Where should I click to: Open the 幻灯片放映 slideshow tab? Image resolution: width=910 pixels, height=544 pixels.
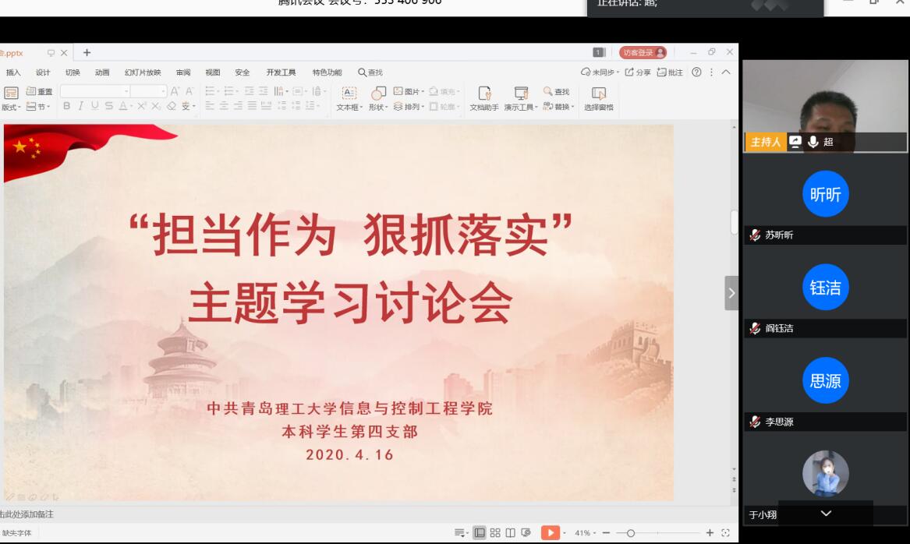click(x=143, y=72)
